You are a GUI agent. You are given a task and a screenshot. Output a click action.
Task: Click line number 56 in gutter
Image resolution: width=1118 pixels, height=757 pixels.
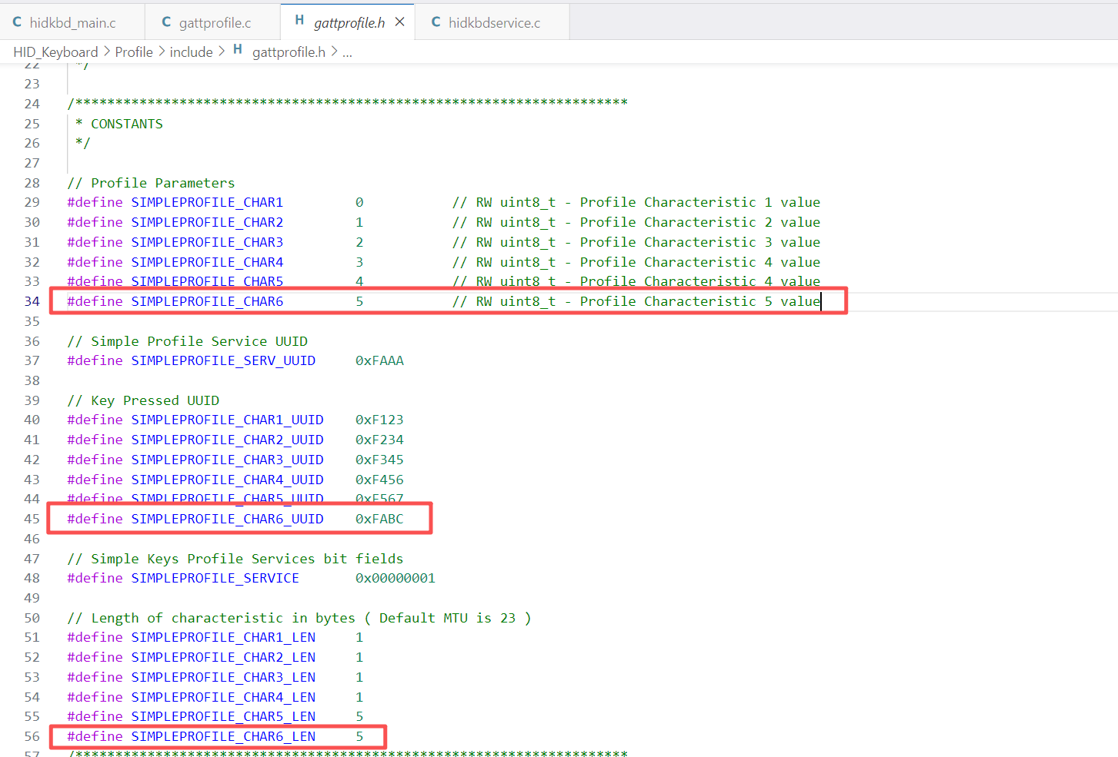[32, 736]
